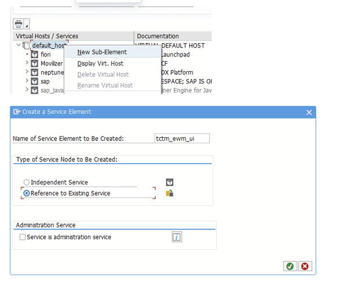Click the fiori service node icon
This screenshot has height=281, width=339.
(x=34, y=55)
